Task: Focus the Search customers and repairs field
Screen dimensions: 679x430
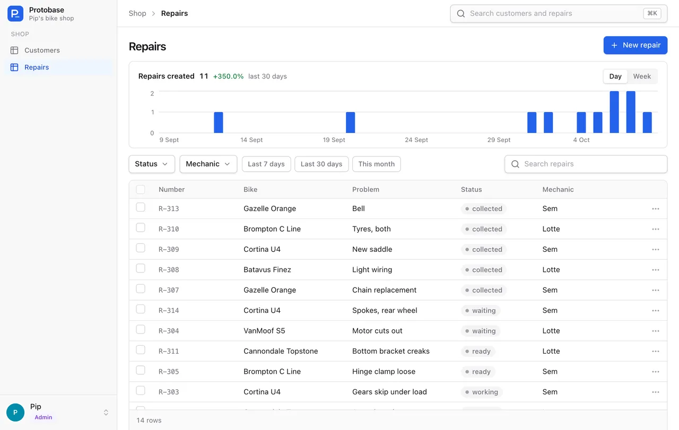Action: pyautogui.click(x=559, y=14)
